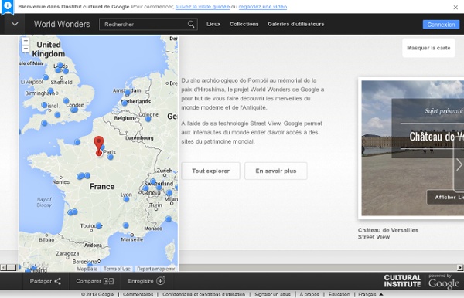Image resolution: width=464 pixels, height=298 pixels.
Task: Click the horizontal scrollbar right arrow
Action: [460, 268]
